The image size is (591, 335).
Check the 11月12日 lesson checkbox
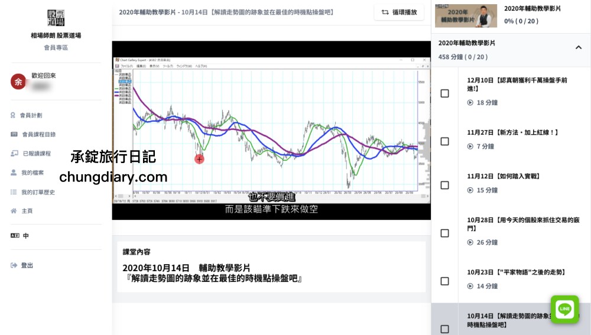pyautogui.click(x=445, y=185)
